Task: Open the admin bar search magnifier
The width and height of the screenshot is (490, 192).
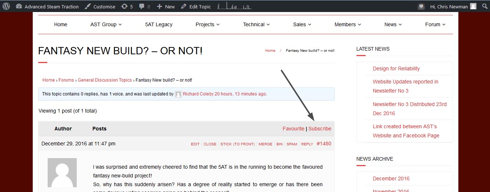Action: point(485,6)
